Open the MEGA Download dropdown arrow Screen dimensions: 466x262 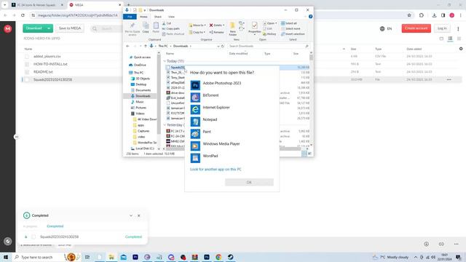(x=49, y=28)
